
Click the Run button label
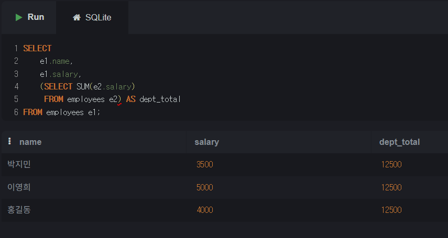click(x=36, y=17)
